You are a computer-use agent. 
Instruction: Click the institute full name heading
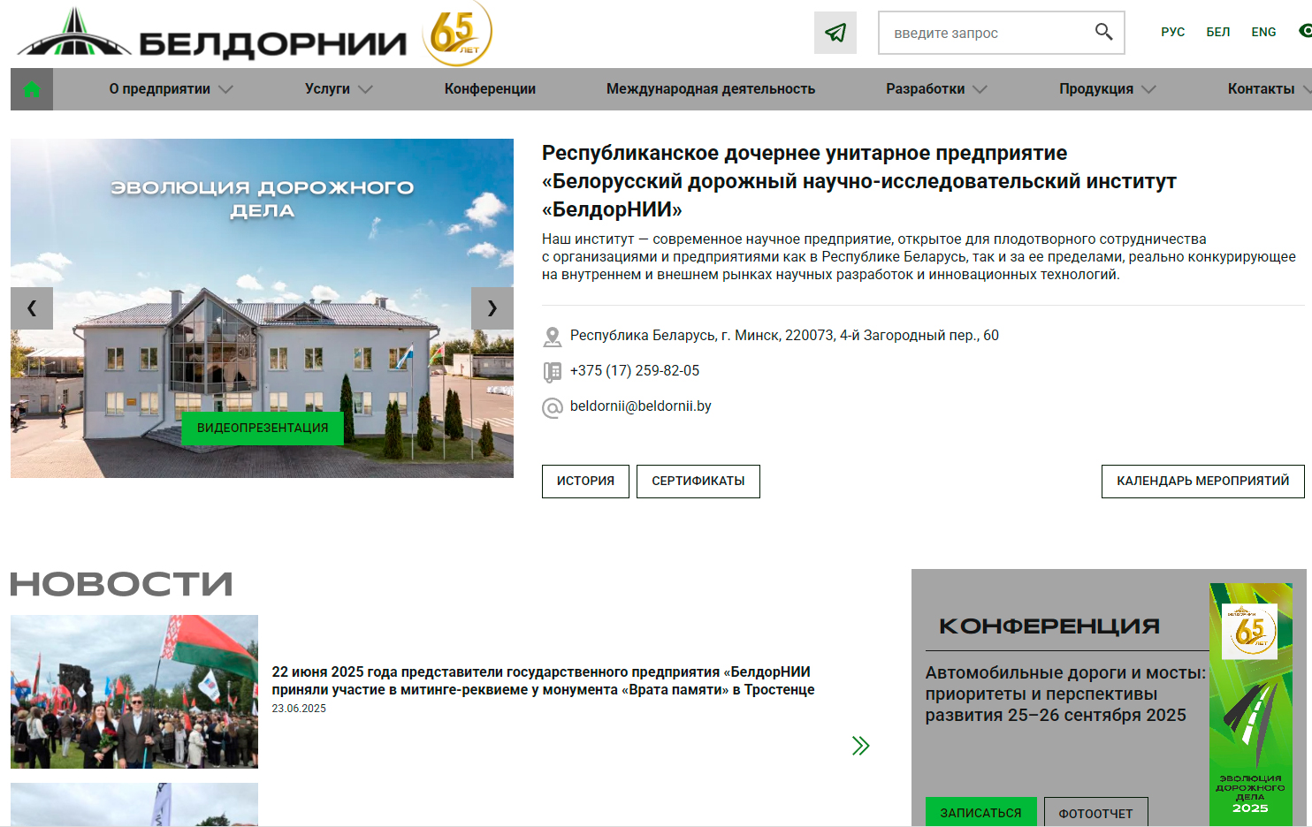(x=858, y=181)
